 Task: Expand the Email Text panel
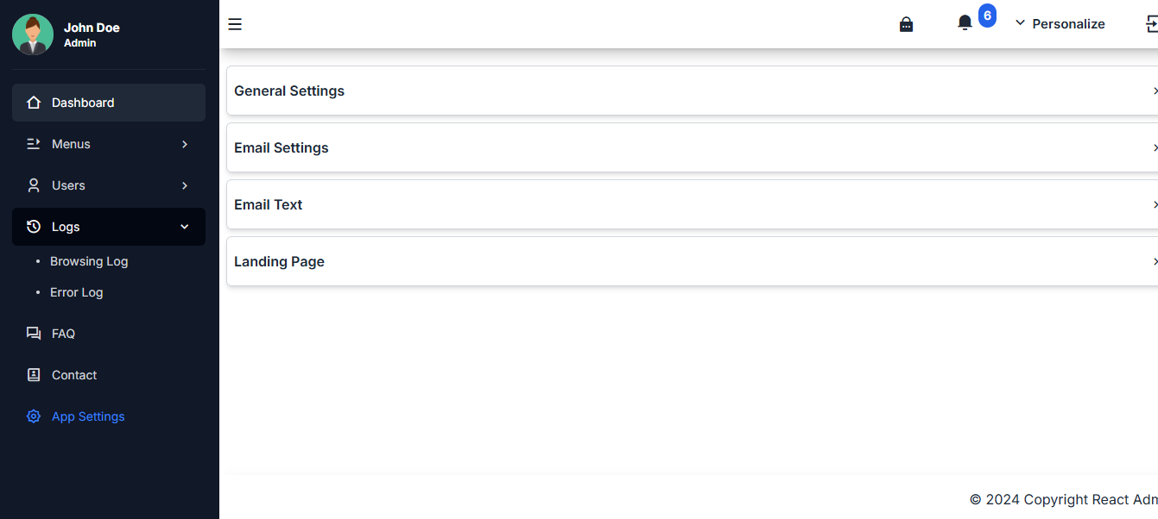(x=691, y=204)
